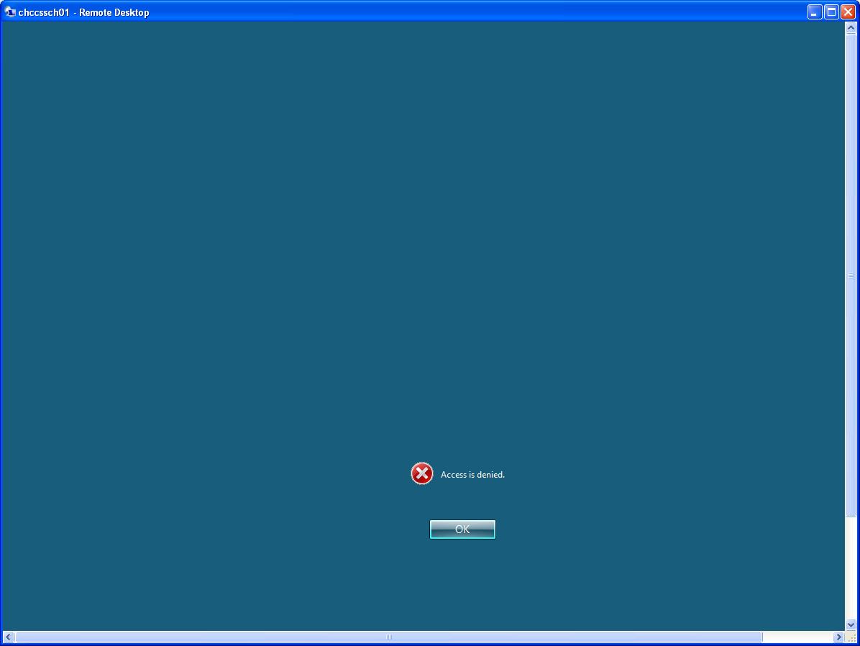The image size is (860, 646).
Task: Select the Access is denied message text
Action: [472, 474]
